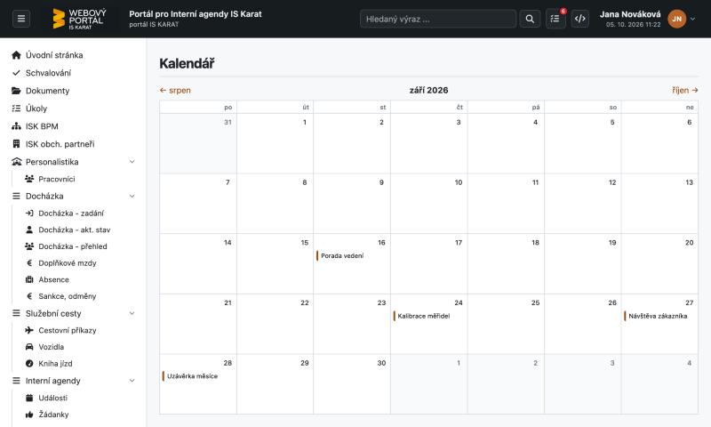Open the code brackets developer icon
Screen dimensions: 711x427
tap(580, 19)
